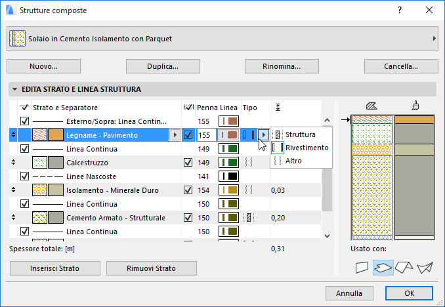
Task: Select Wall usage icon under Usato con
Action: (362, 267)
